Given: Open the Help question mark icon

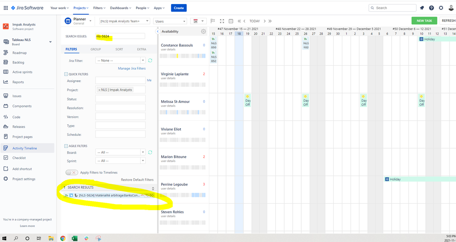Looking at the screenshot, I should 431,8.
